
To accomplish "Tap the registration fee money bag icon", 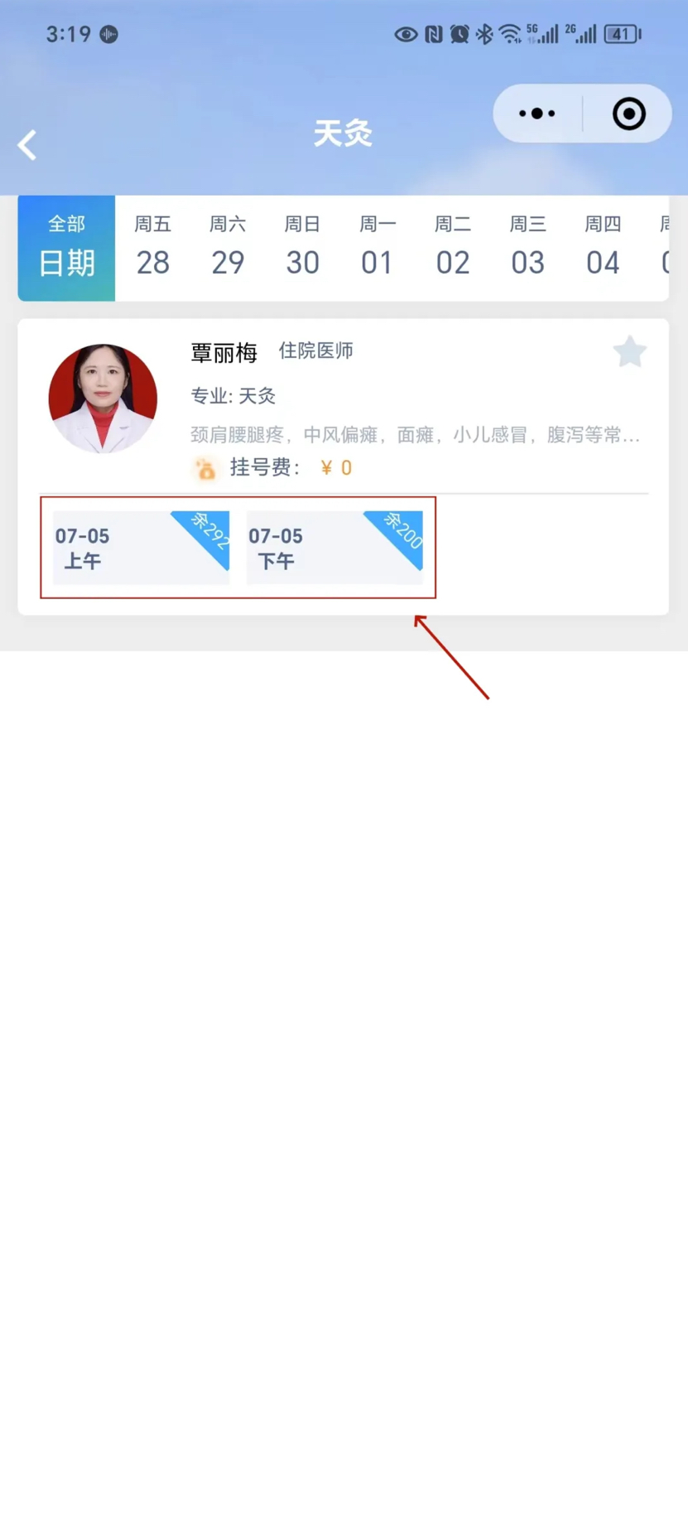I will (x=205, y=469).
